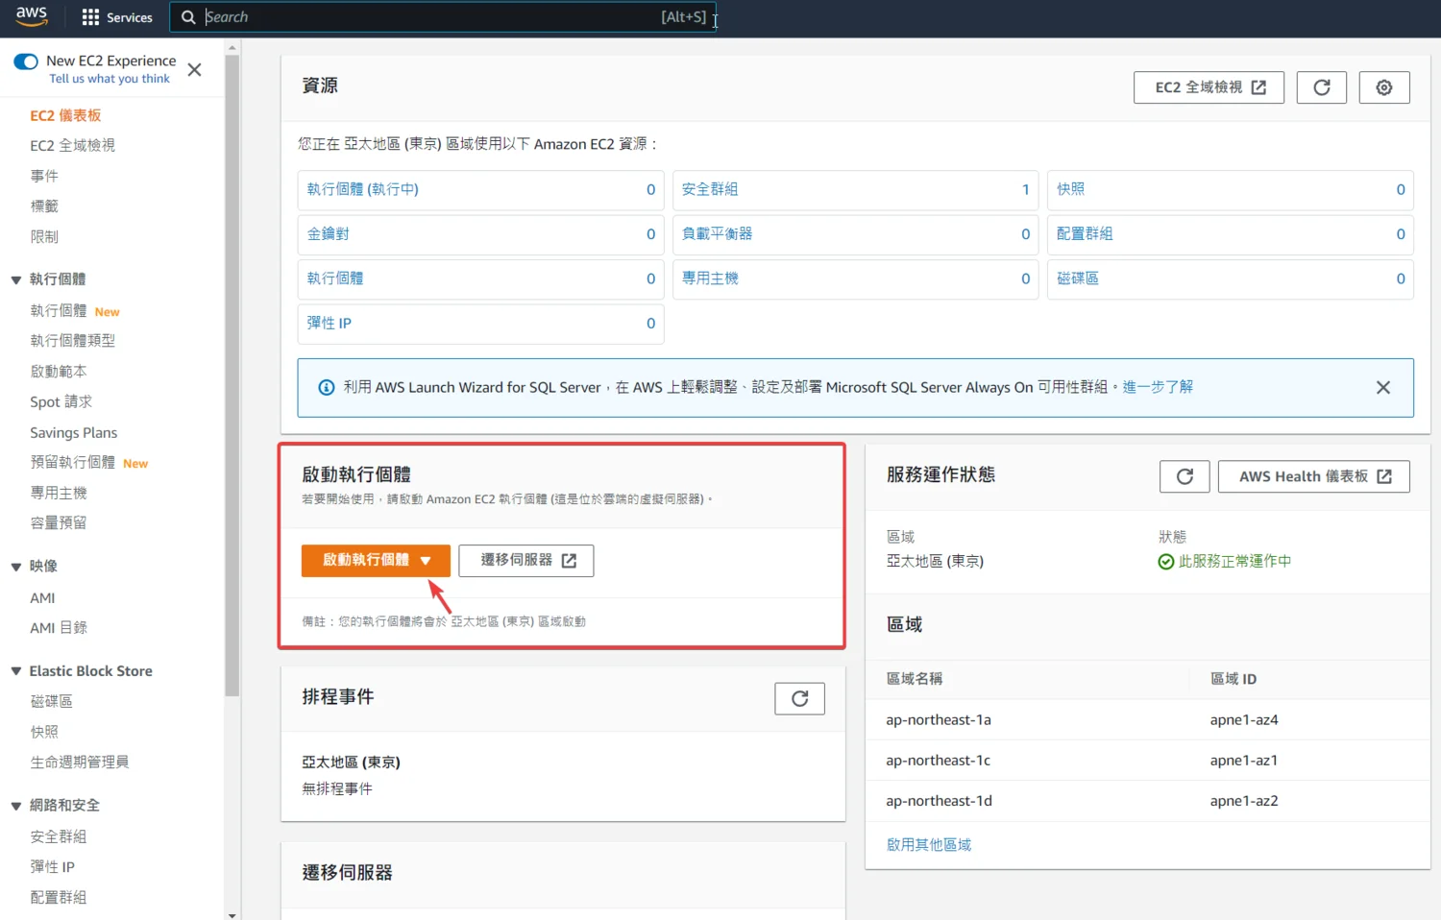Open the 金鑰對 resource link

tap(329, 234)
